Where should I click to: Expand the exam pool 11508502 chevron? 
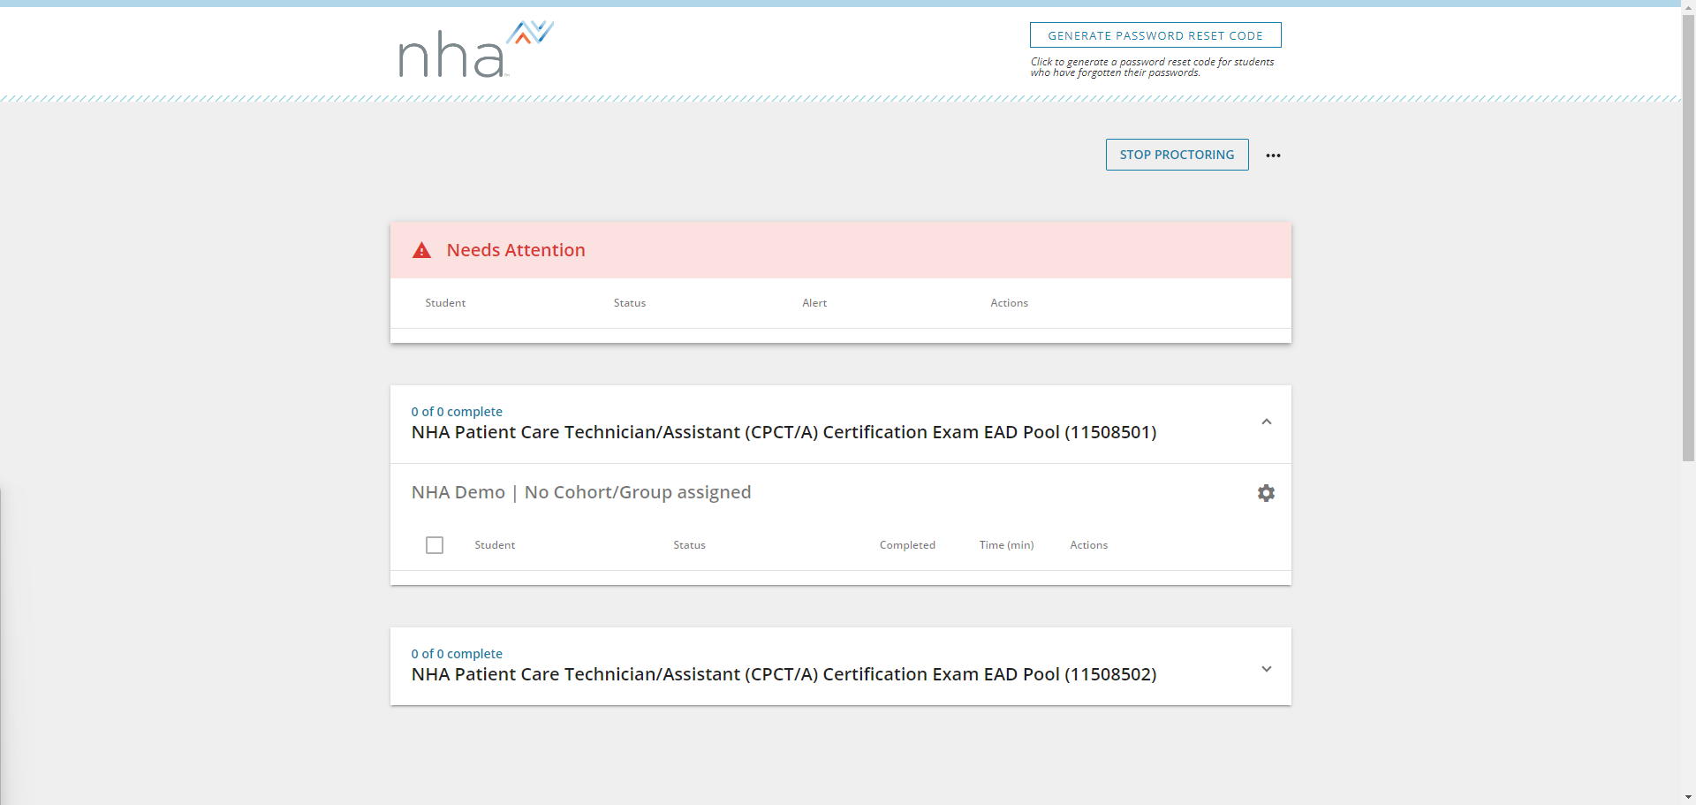point(1267,669)
